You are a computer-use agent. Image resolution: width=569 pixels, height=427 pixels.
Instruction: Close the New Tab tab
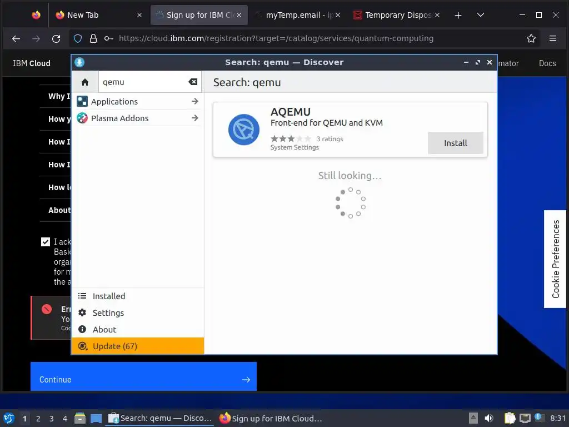[x=139, y=15]
